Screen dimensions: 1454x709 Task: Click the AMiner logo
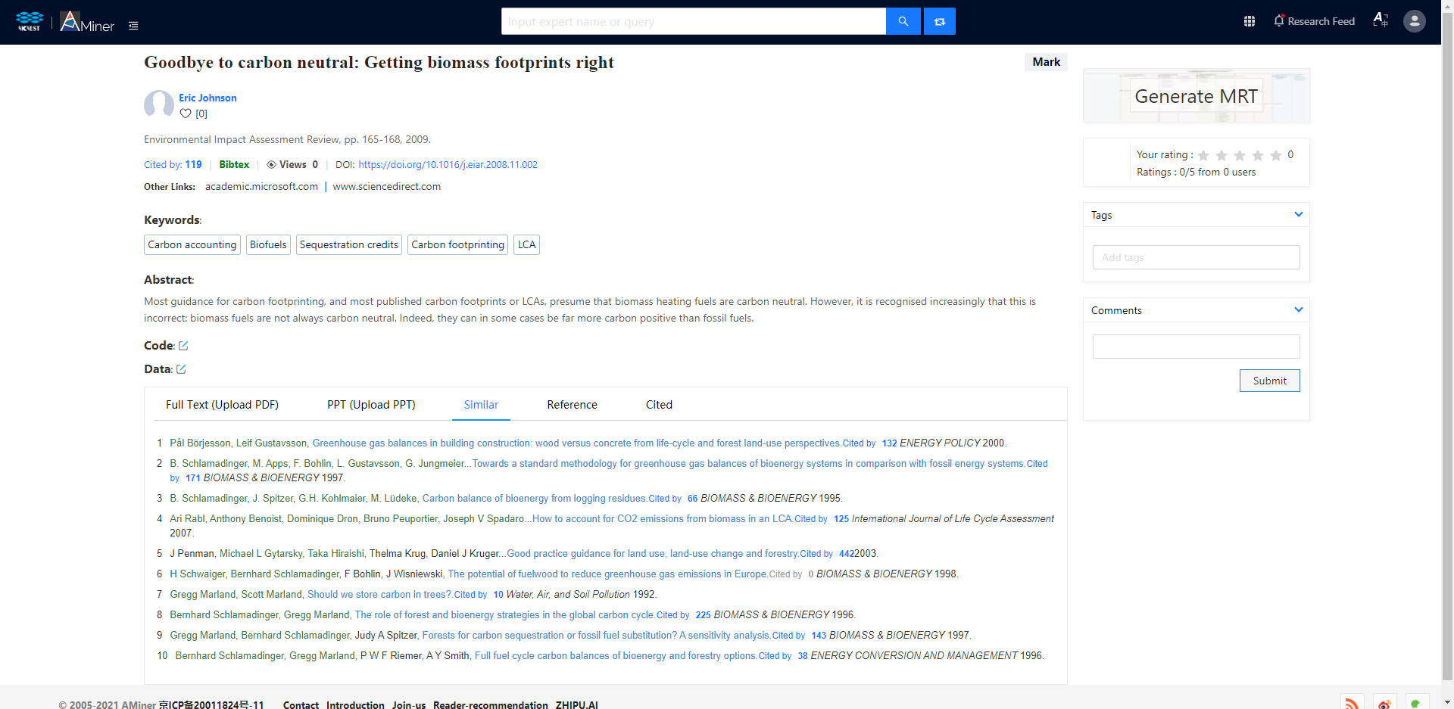tap(87, 21)
